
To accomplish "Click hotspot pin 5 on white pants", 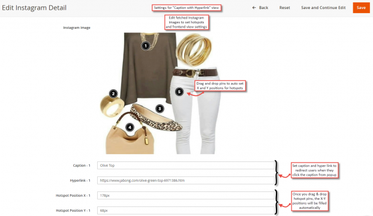I will pos(179,92).
